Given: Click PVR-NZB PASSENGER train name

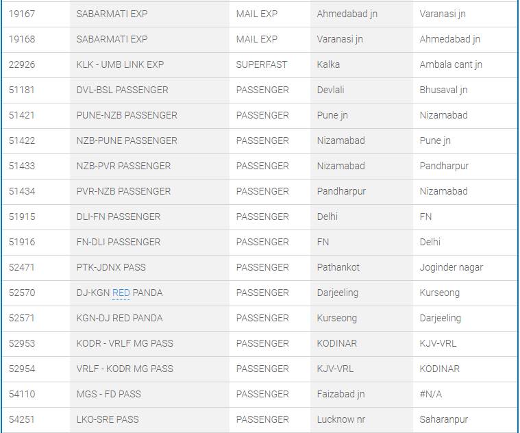Looking at the screenshot, I should pos(123,191).
